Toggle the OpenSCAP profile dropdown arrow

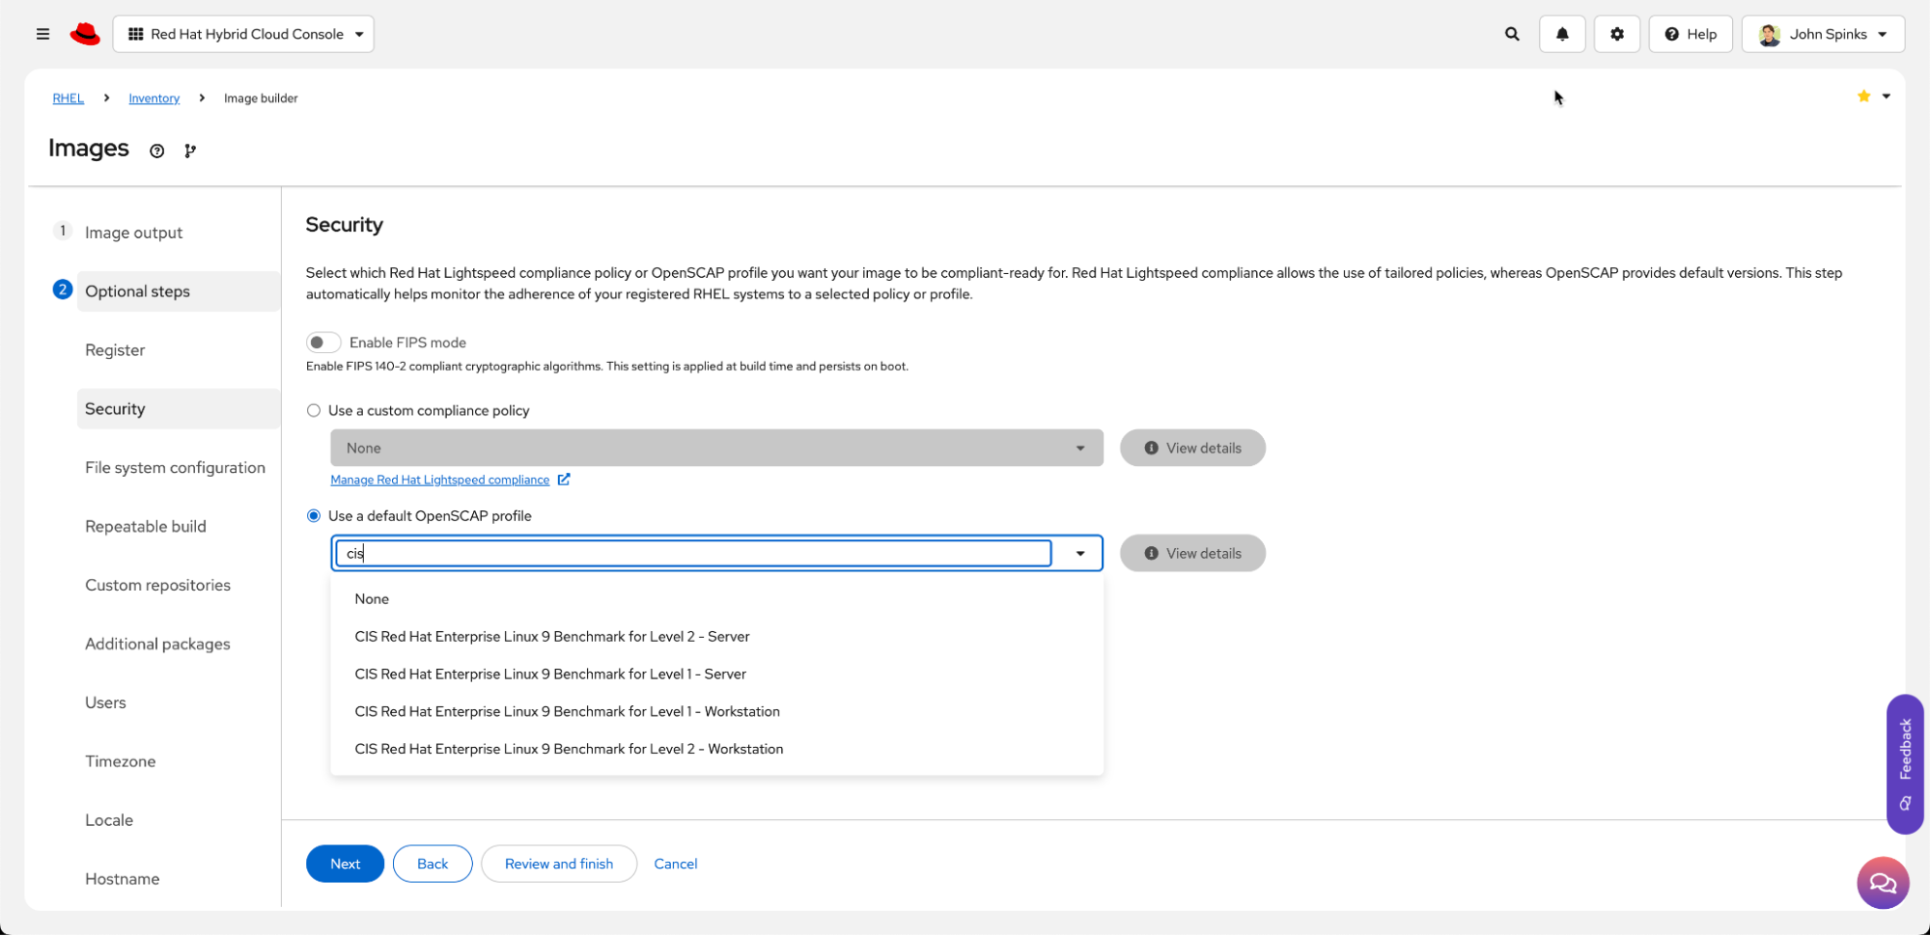tap(1080, 554)
